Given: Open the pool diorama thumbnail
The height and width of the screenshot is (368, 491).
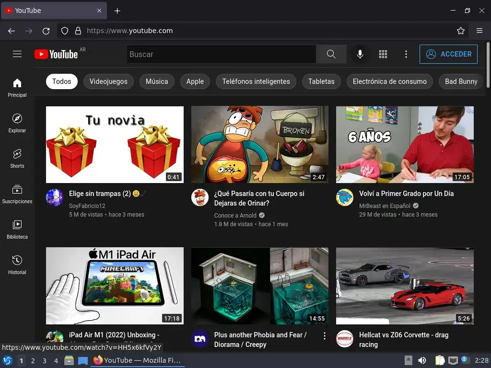Looking at the screenshot, I should 260,286.
